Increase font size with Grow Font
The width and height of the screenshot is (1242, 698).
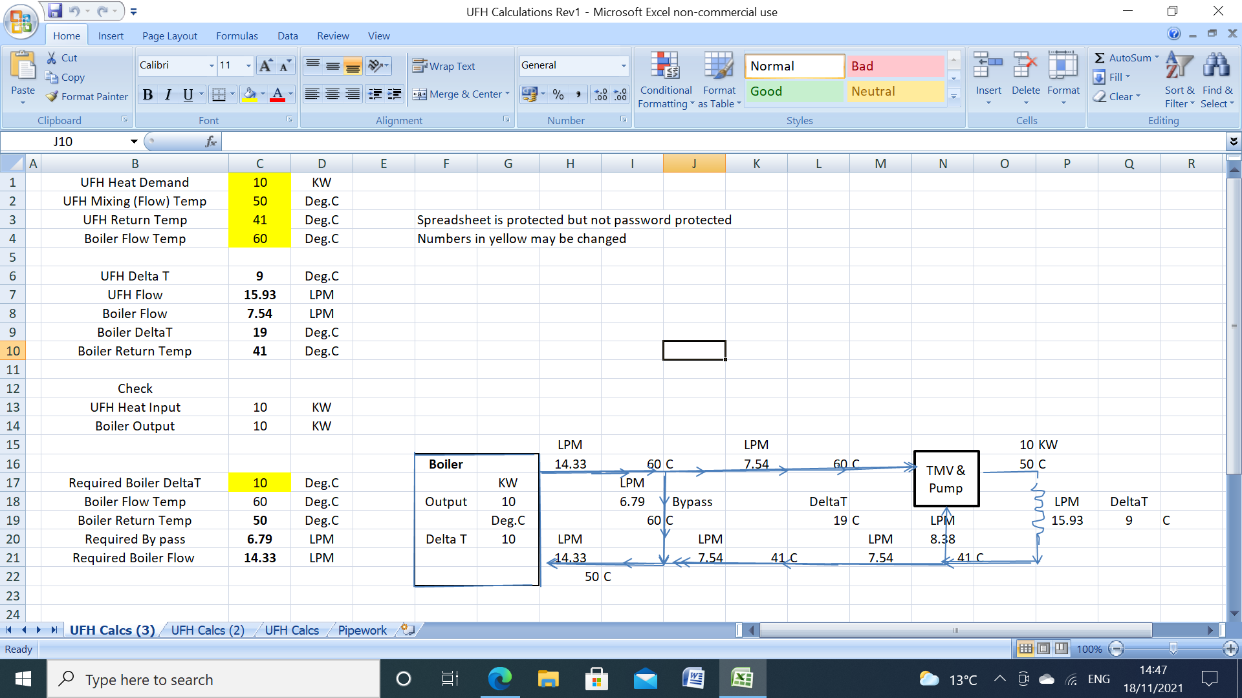click(x=265, y=65)
